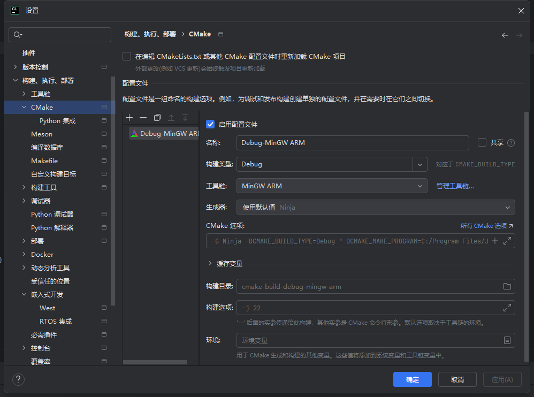The image size is (534, 397).
Task: Click 构建、执行、部署 breadcrumb
Action: (x=150, y=34)
